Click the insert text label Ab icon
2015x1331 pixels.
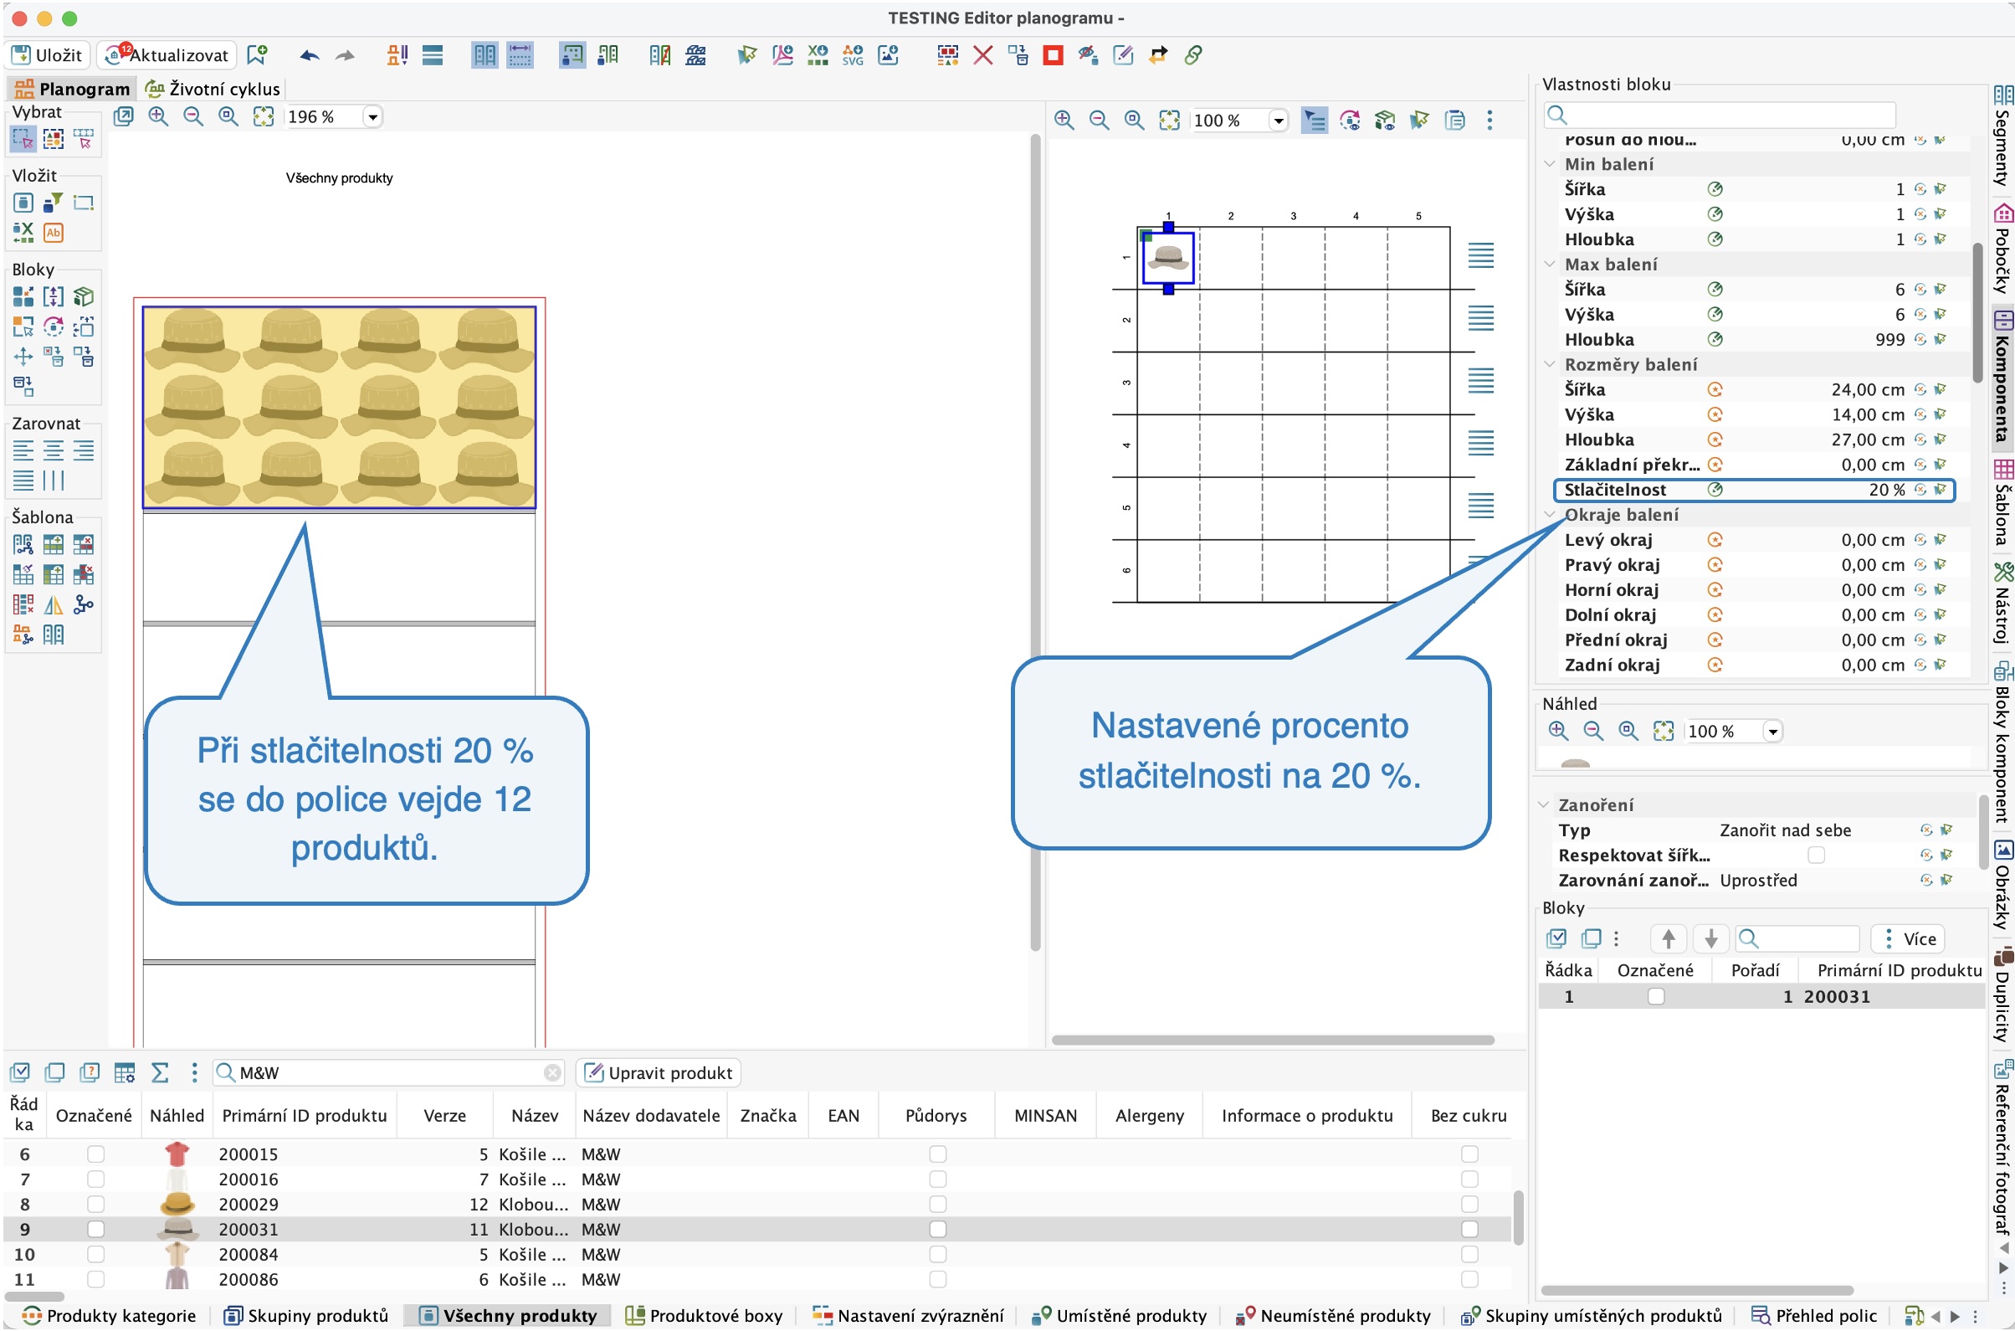[x=54, y=232]
